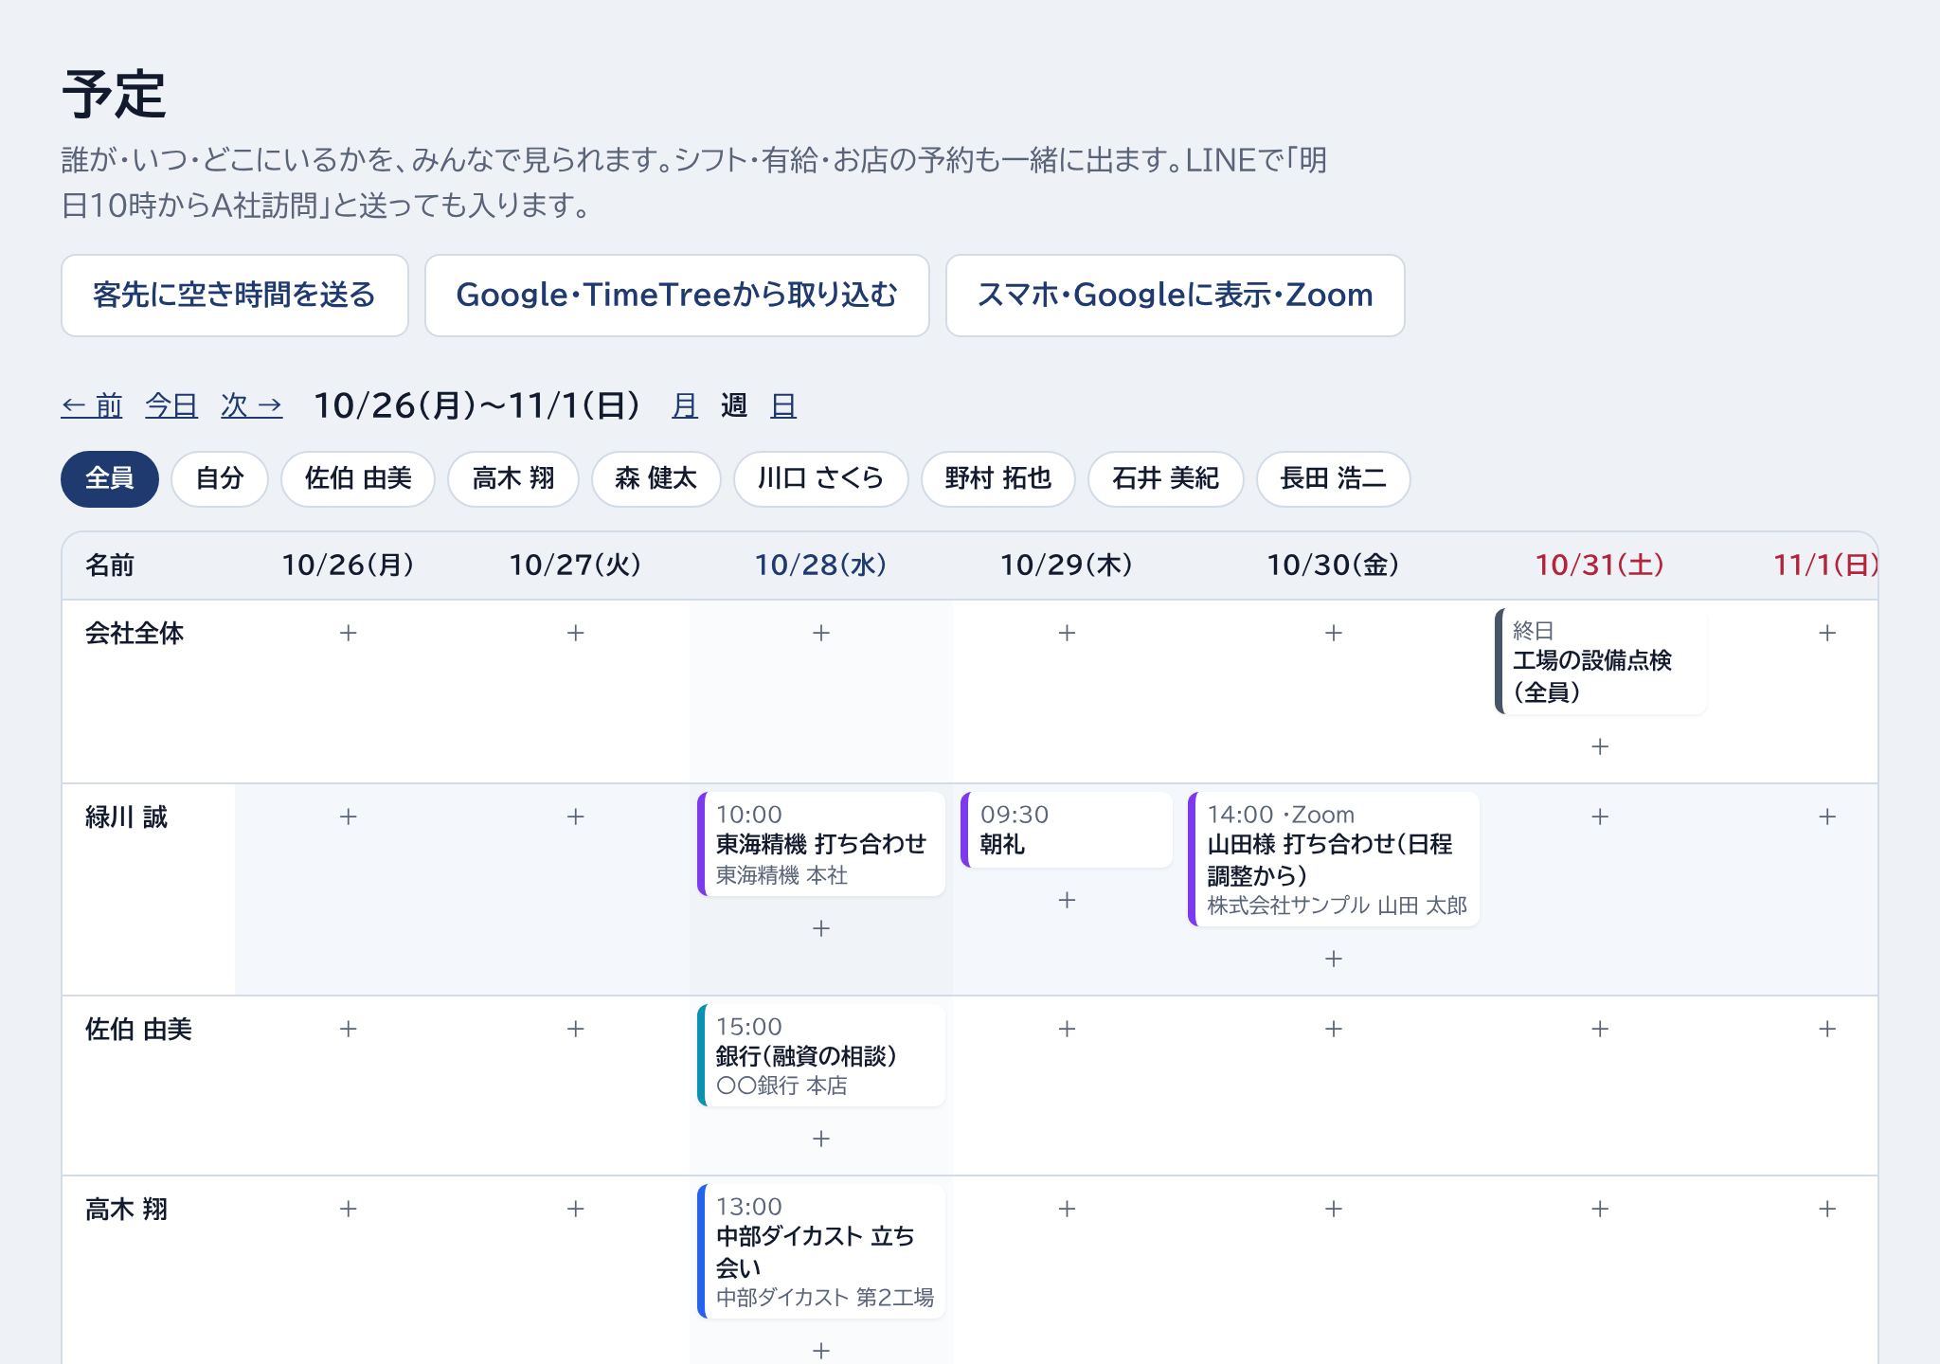Click 客先に空き時間を送る button

[235, 296]
